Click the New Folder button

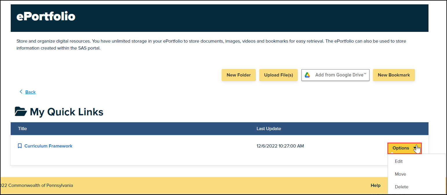[x=238, y=75]
